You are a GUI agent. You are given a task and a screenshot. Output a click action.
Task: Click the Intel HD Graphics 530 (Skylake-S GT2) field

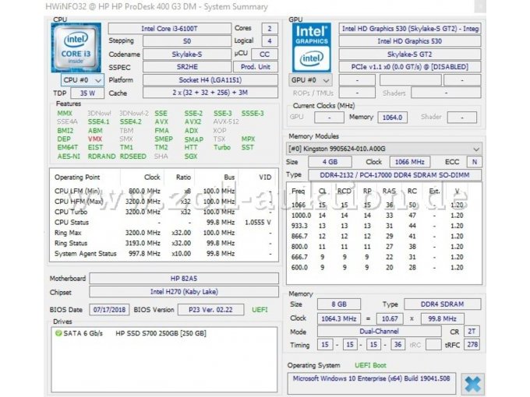coord(410,29)
